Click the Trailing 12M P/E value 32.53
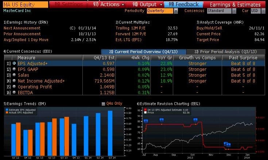 (x=172, y=28)
